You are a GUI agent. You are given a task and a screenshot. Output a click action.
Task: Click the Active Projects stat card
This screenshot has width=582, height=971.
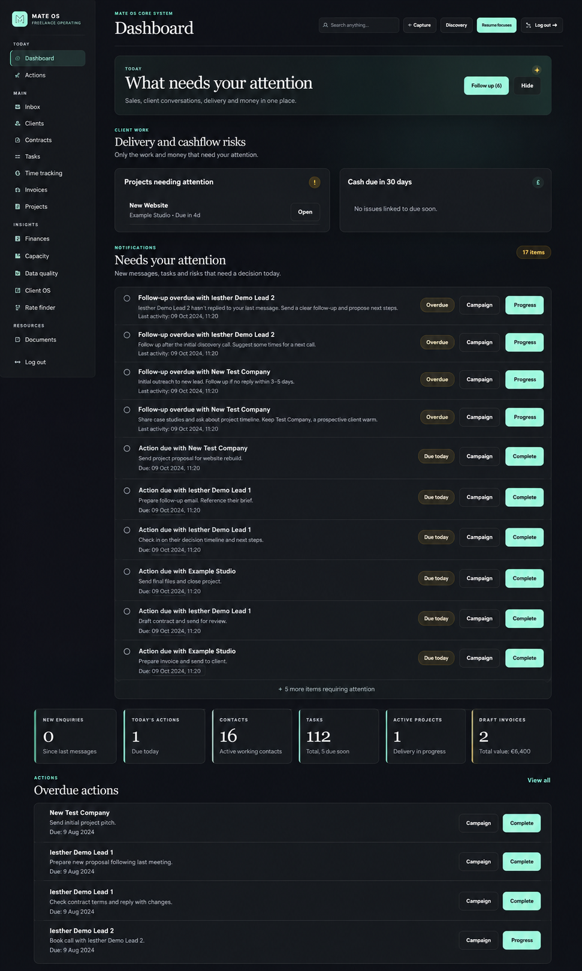coord(425,736)
